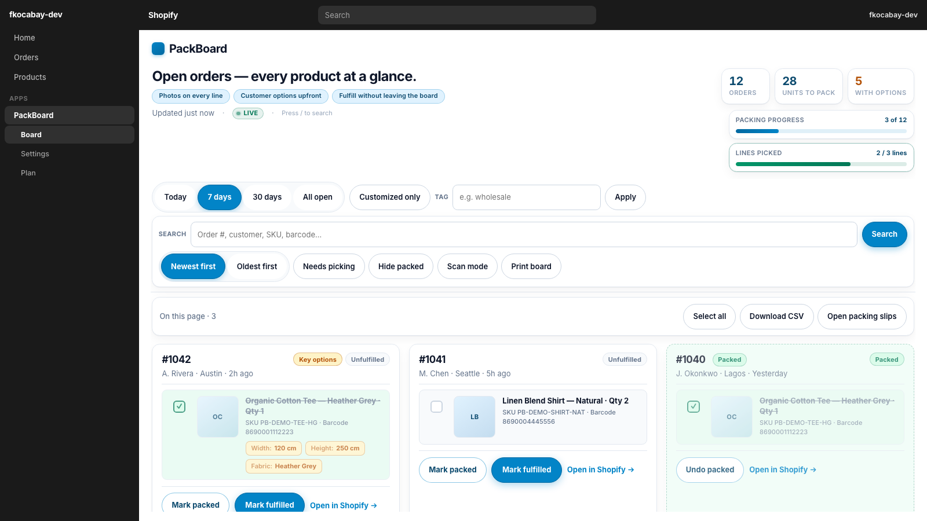Open the PackBoard app menu item
927x521 pixels.
(70, 115)
